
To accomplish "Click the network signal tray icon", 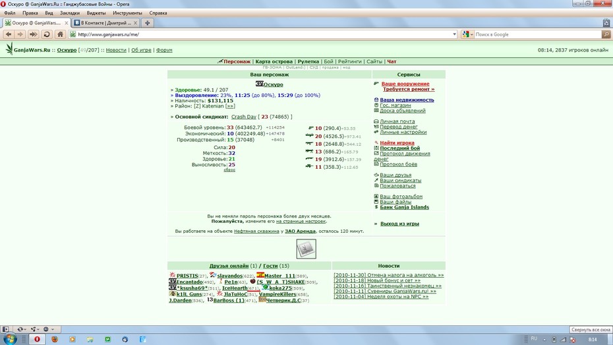I will pyautogui.click(x=564, y=340).
